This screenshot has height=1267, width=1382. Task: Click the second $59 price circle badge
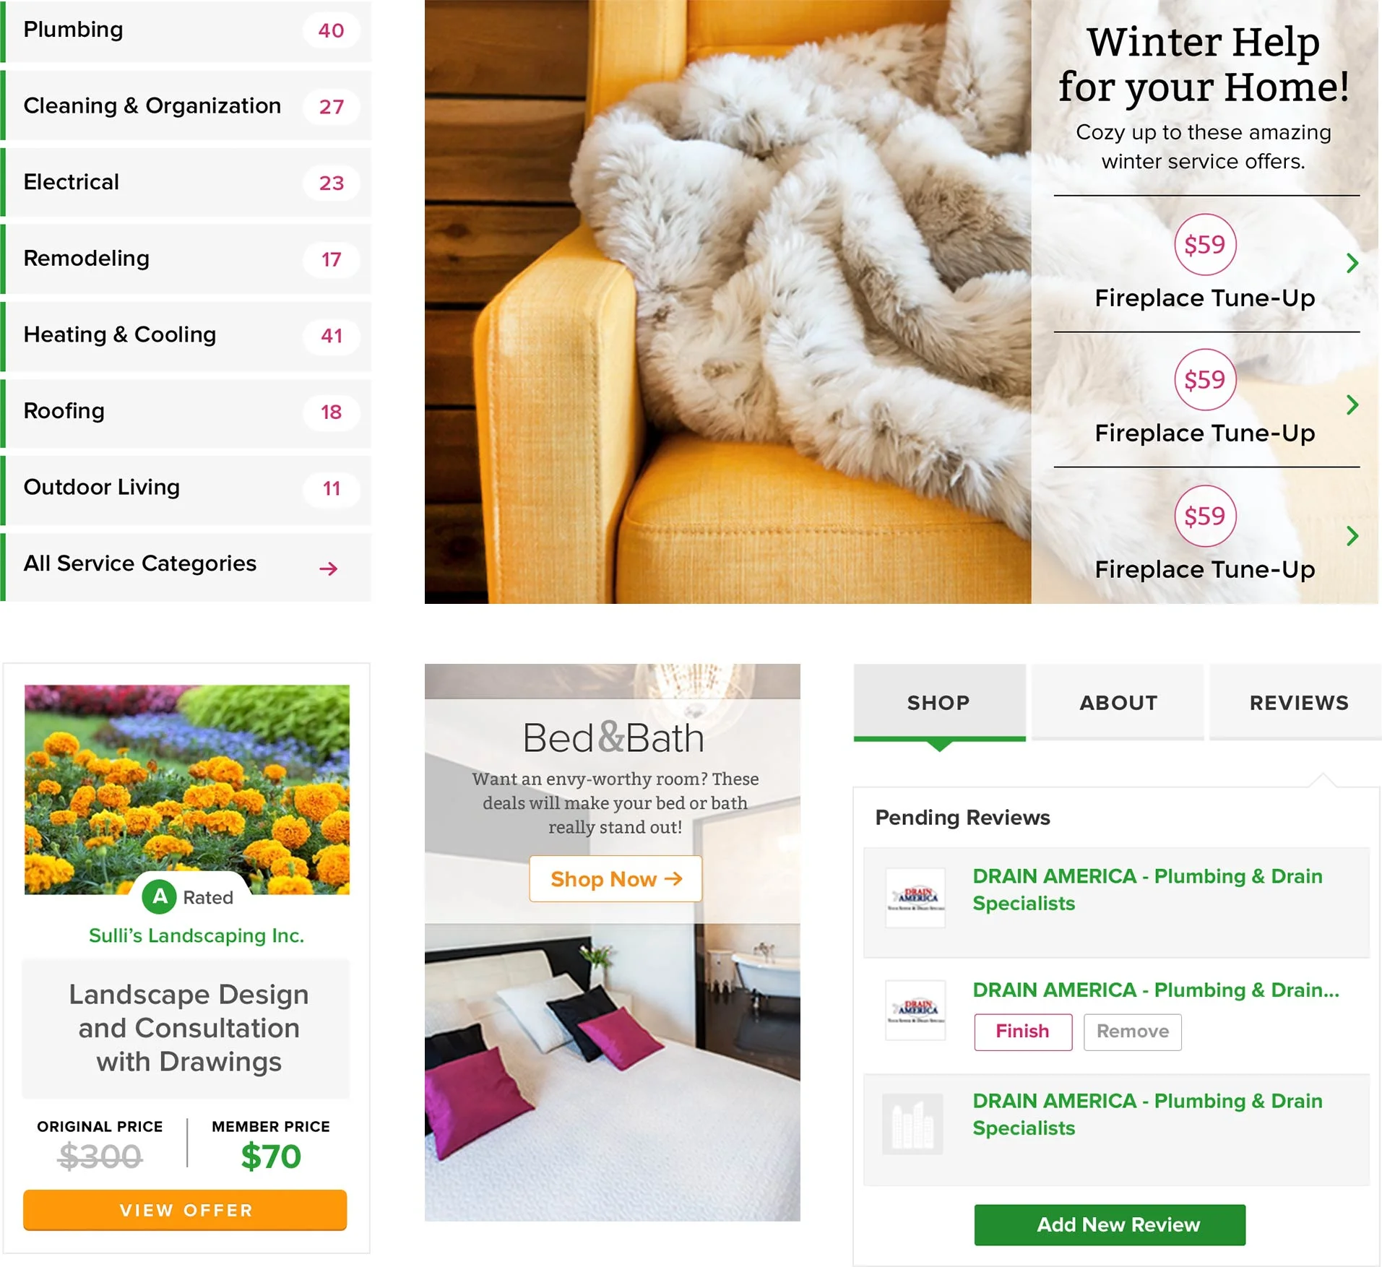pyautogui.click(x=1204, y=379)
